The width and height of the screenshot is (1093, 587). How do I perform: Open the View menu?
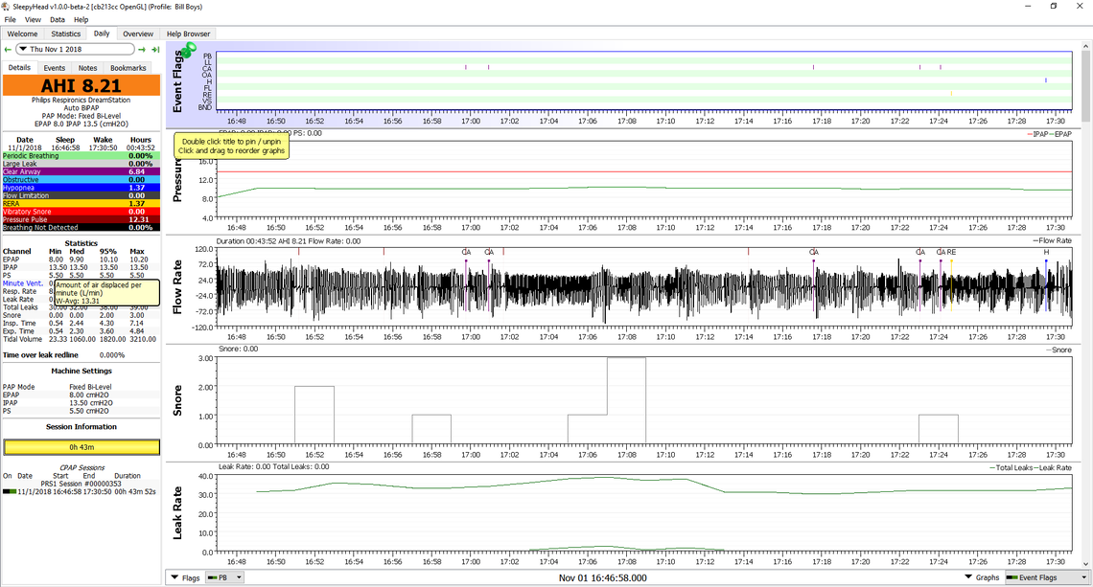(33, 19)
